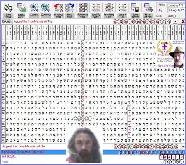Image resolution: width=186 pixels, height=165 pixels.
Task: Select the Israel code row
Action: 93,161
